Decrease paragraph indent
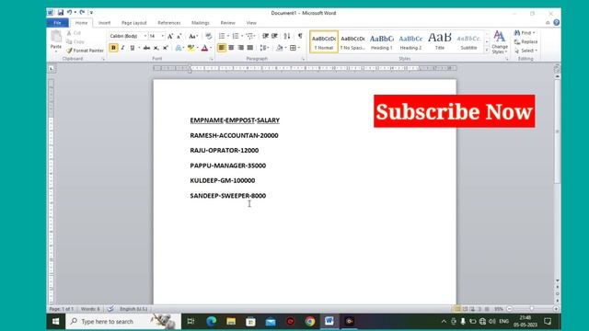589x331 pixels. pyautogui.click(x=265, y=36)
